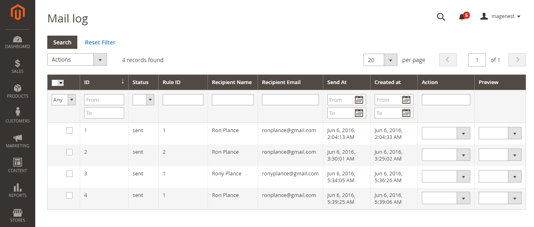Click the Search button
The height and width of the screenshot is (227, 534).
[62, 42]
